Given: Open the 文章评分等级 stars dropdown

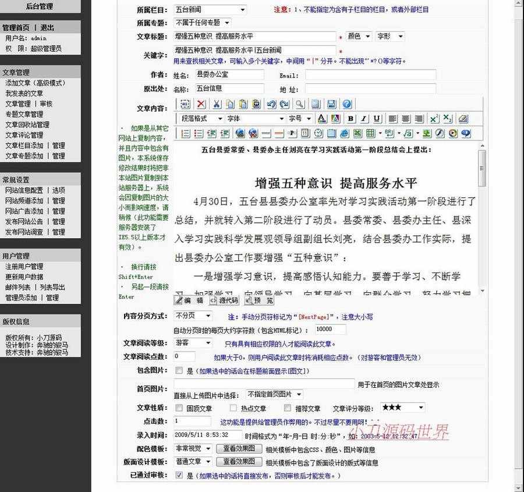Looking at the screenshot, I should point(403,408).
